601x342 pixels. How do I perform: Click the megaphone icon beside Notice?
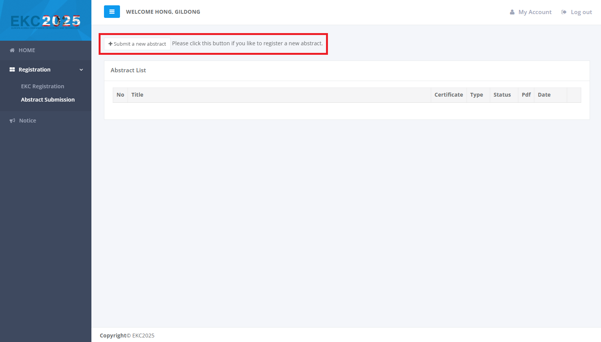coord(12,121)
